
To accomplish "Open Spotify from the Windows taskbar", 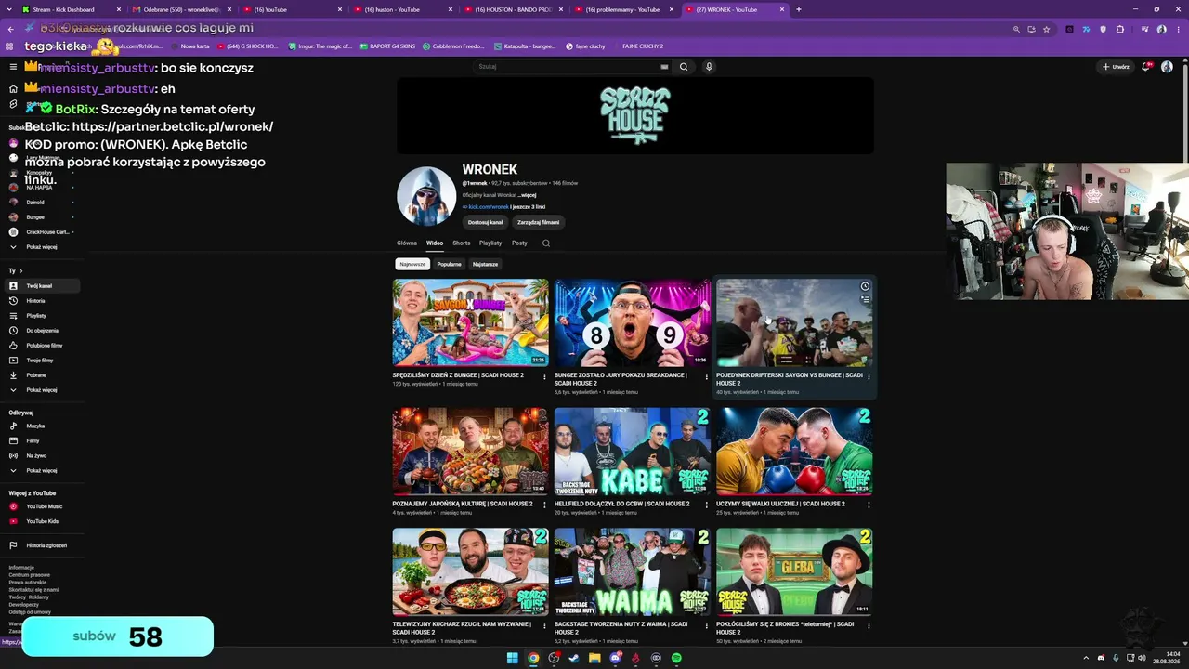I will (677, 658).
